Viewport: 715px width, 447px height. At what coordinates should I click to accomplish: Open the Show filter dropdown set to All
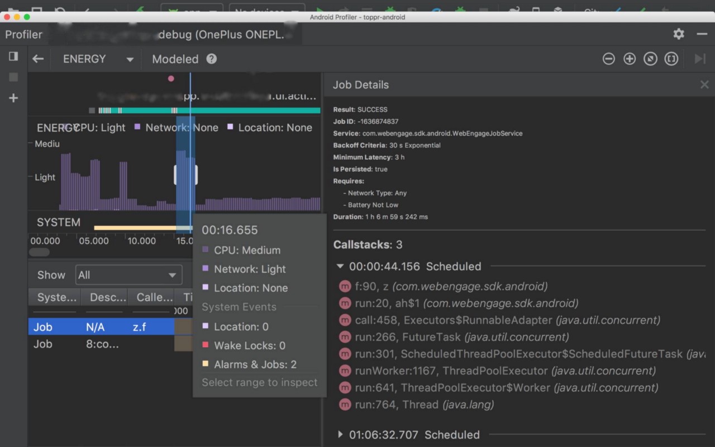128,275
